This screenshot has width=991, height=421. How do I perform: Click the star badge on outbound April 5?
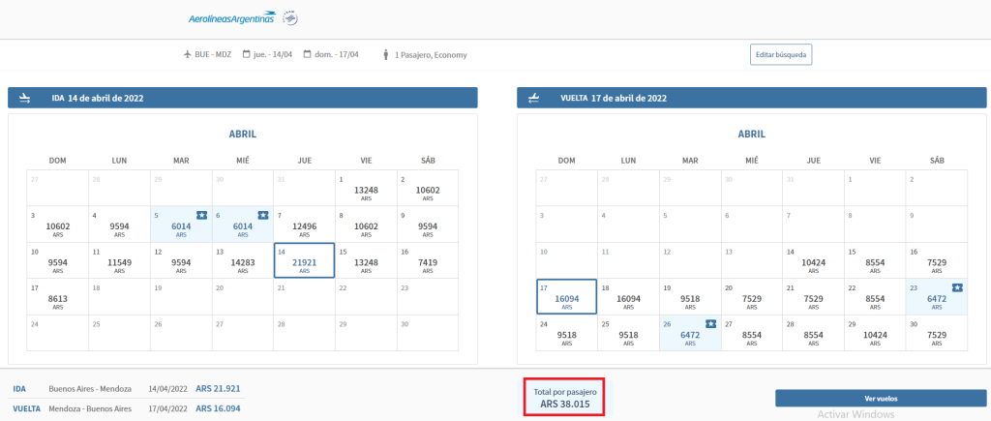pos(201,215)
